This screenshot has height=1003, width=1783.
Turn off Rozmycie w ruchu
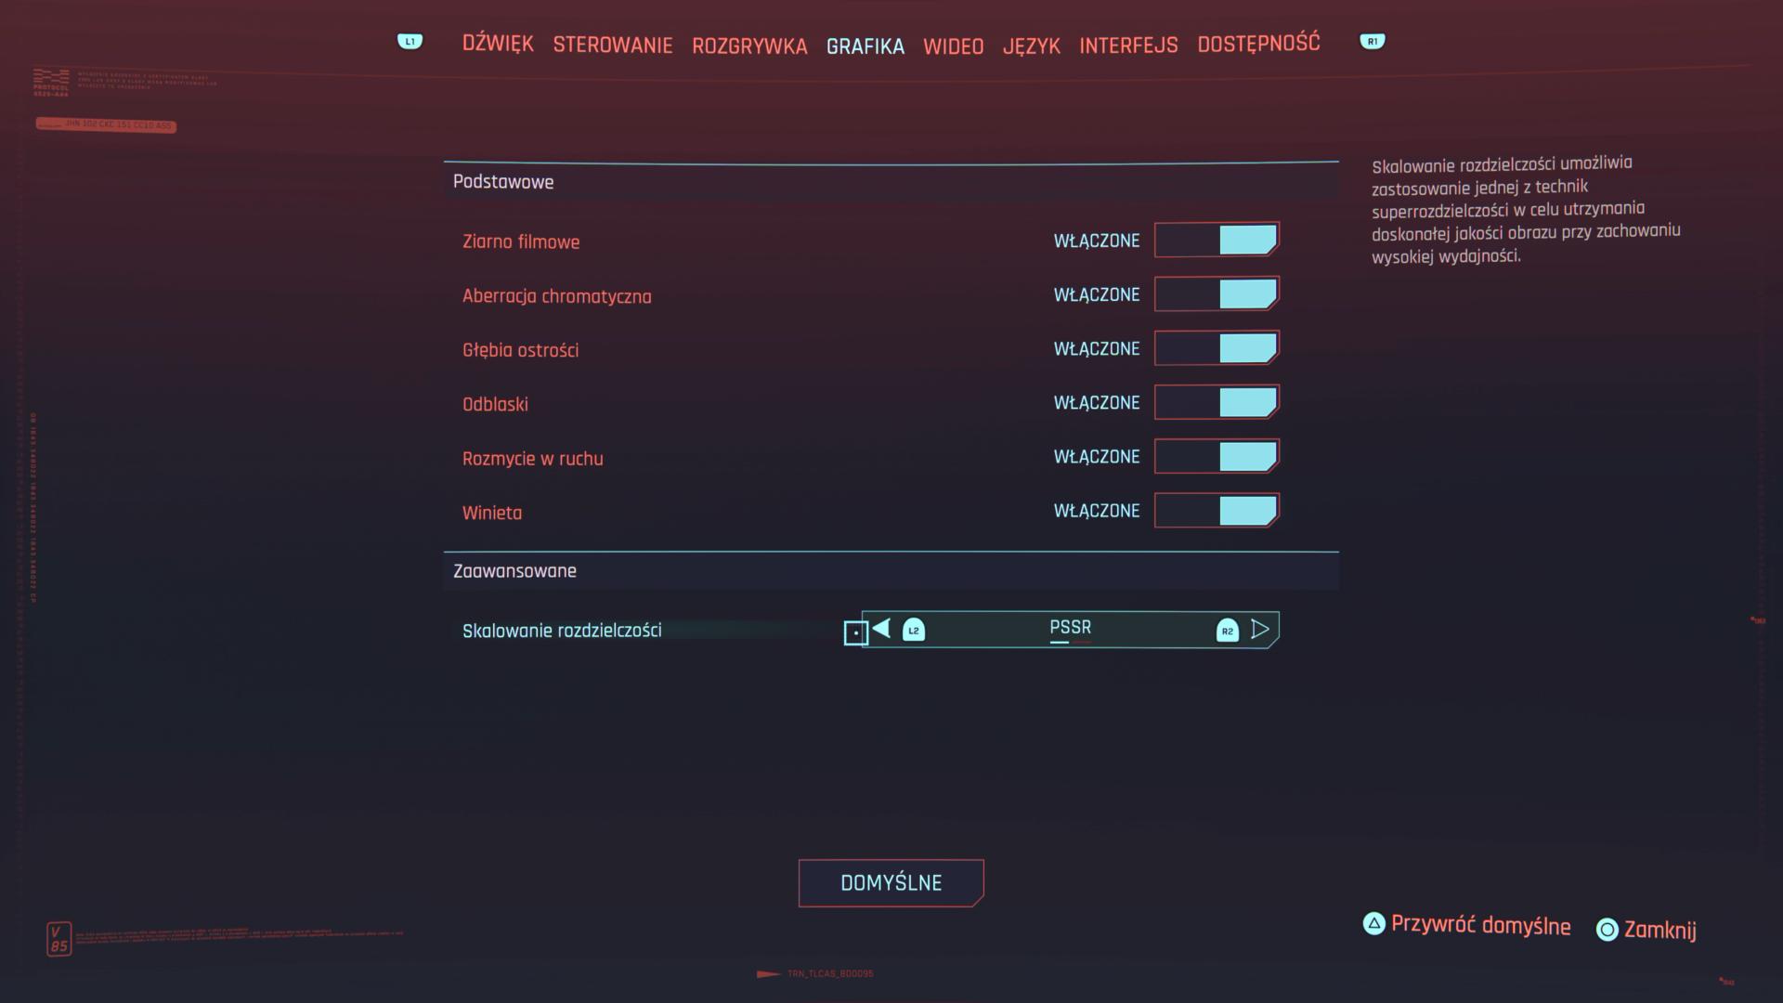tap(1217, 456)
